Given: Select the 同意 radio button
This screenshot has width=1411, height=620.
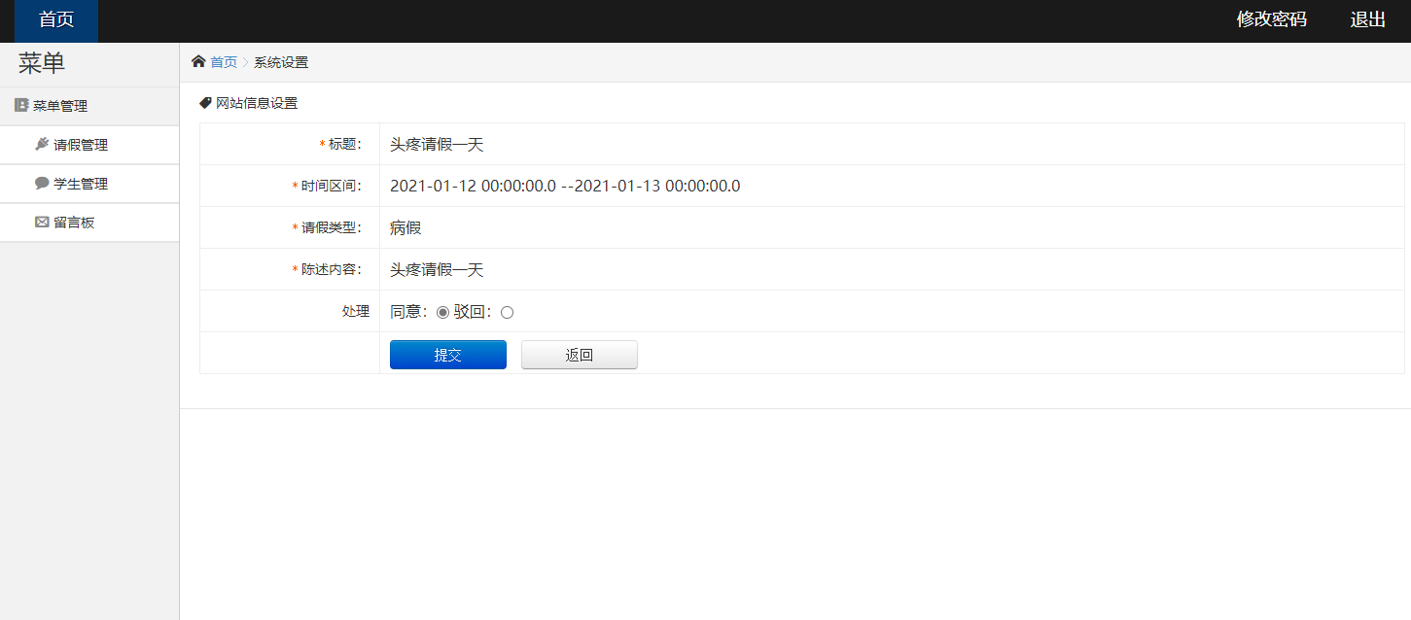Looking at the screenshot, I should tap(442, 312).
